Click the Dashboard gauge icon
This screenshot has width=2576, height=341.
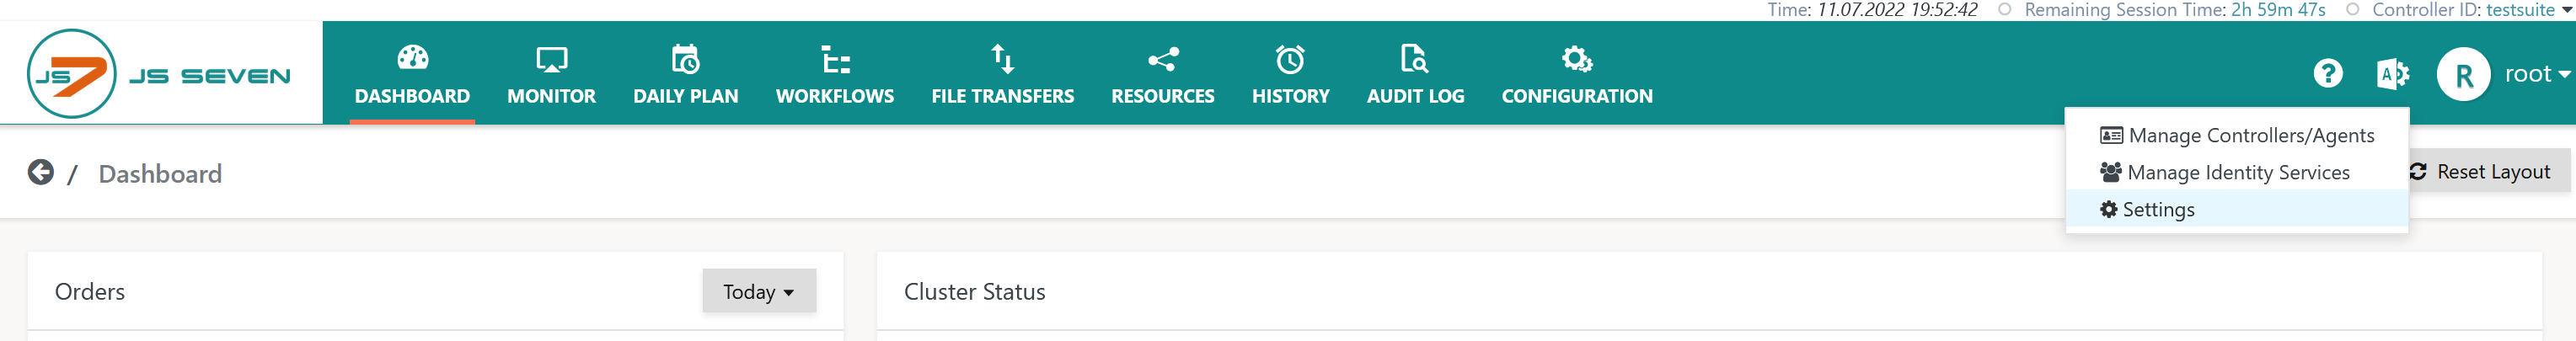[x=412, y=59]
